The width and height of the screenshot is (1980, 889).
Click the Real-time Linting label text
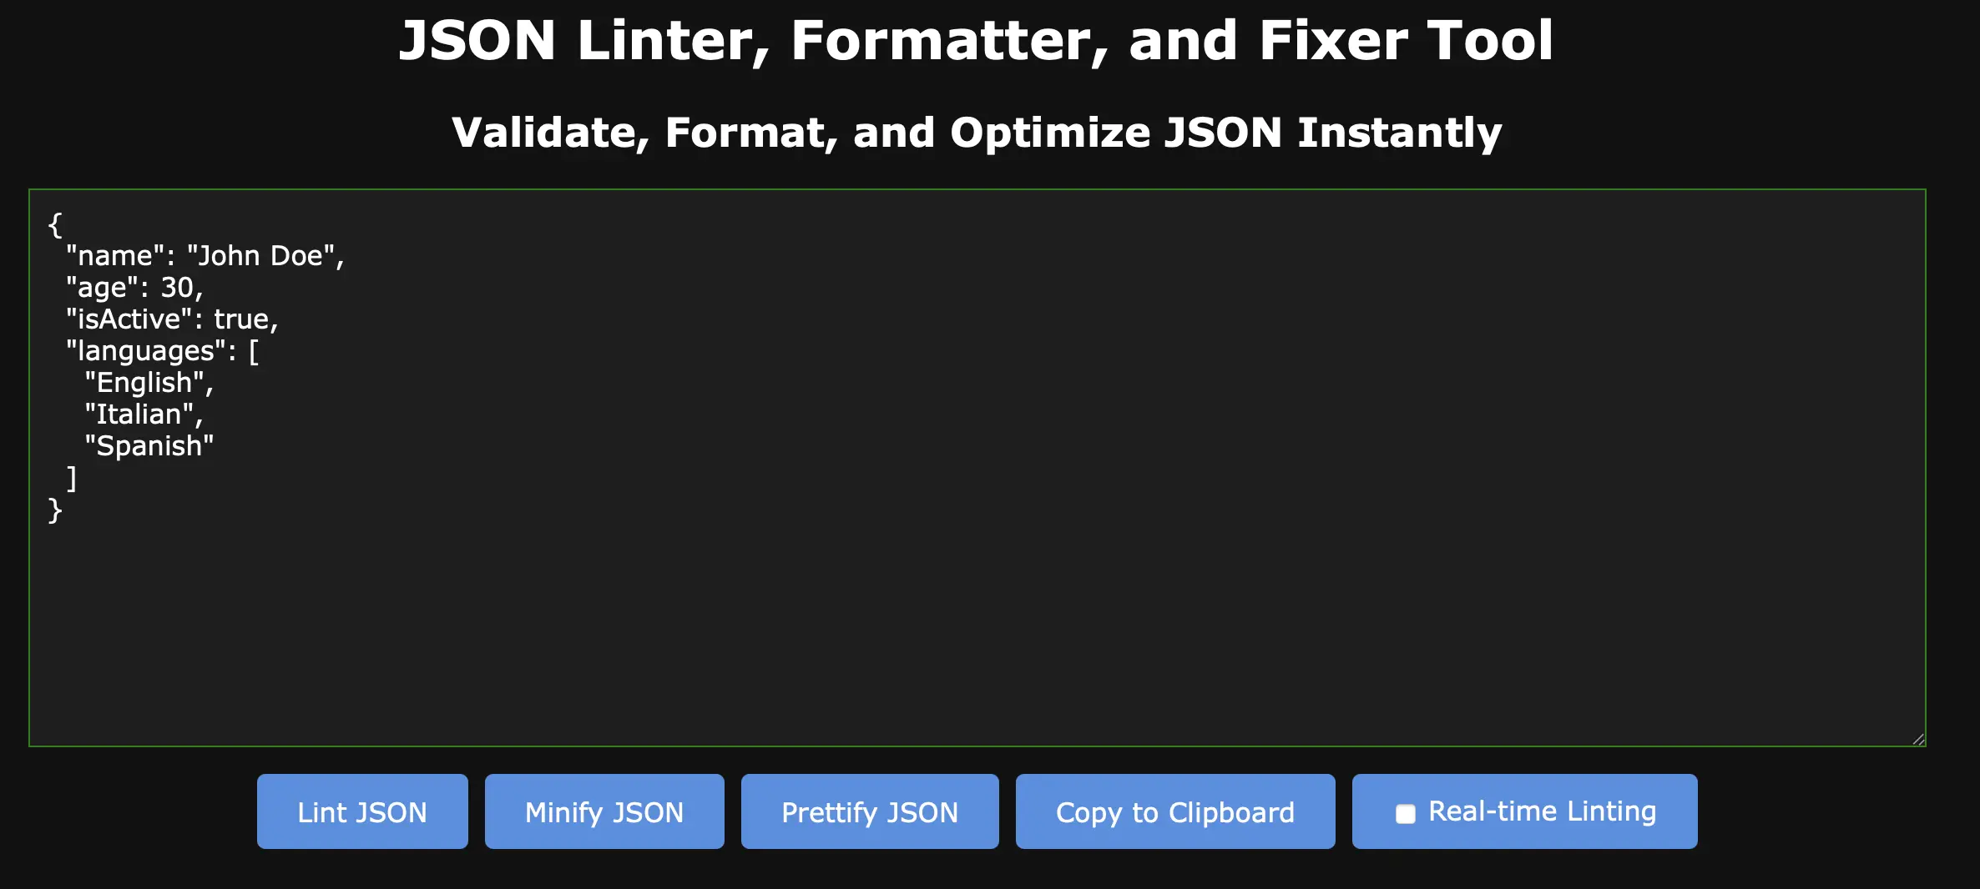(1542, 811)
